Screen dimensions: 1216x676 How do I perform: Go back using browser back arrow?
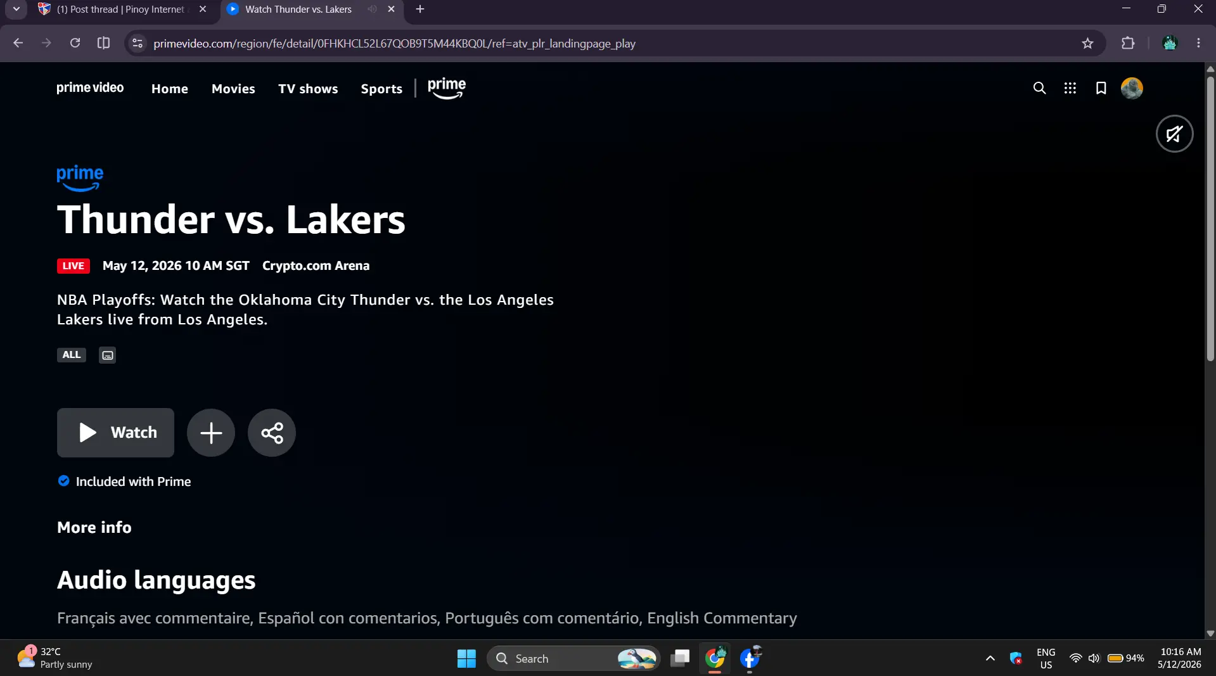18,43
